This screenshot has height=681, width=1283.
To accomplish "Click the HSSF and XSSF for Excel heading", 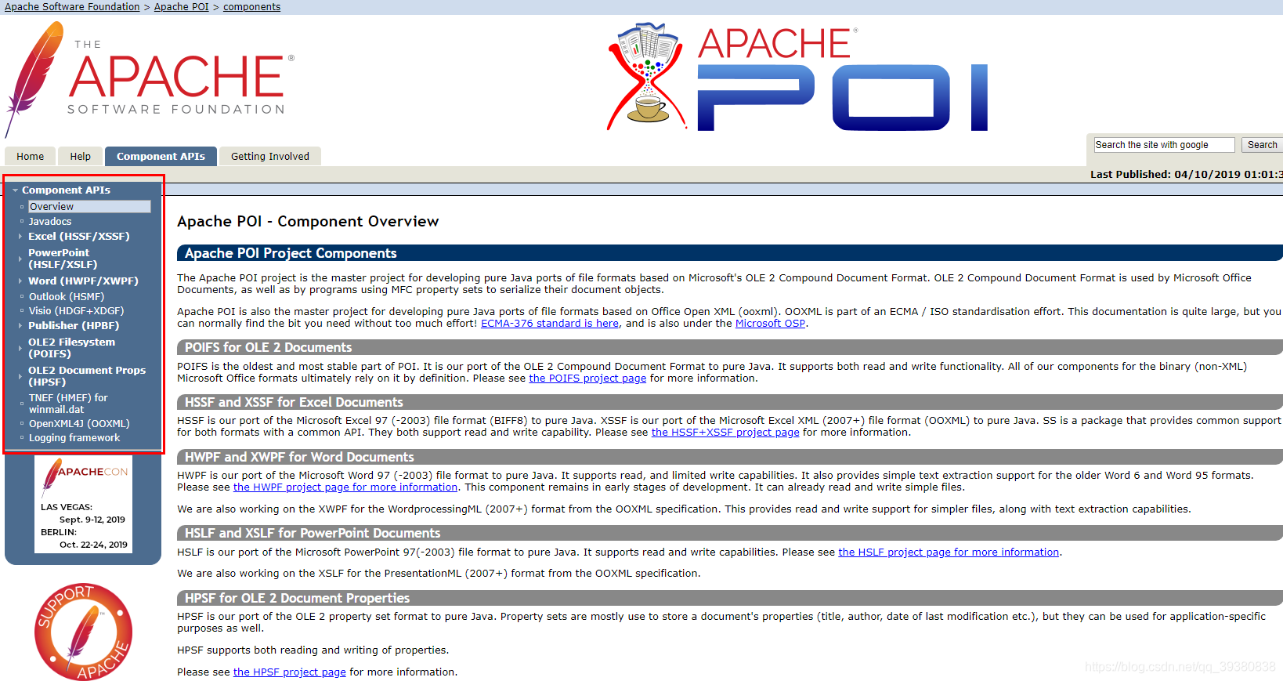I will pos(294,402).
